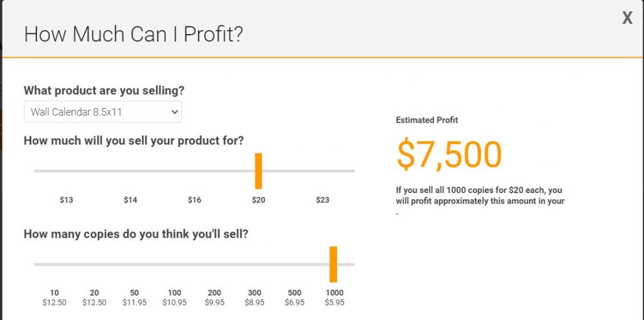
Task: Click the orange copies slider handle
Action: tap(333, 264)
